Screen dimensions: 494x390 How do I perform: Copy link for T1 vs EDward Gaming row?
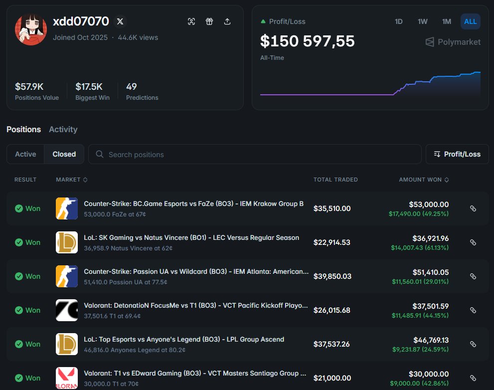coord(473,378)
